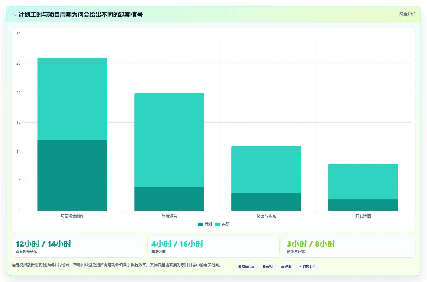Click the 4小时 / 16小时 stat value

pos(177,244)
